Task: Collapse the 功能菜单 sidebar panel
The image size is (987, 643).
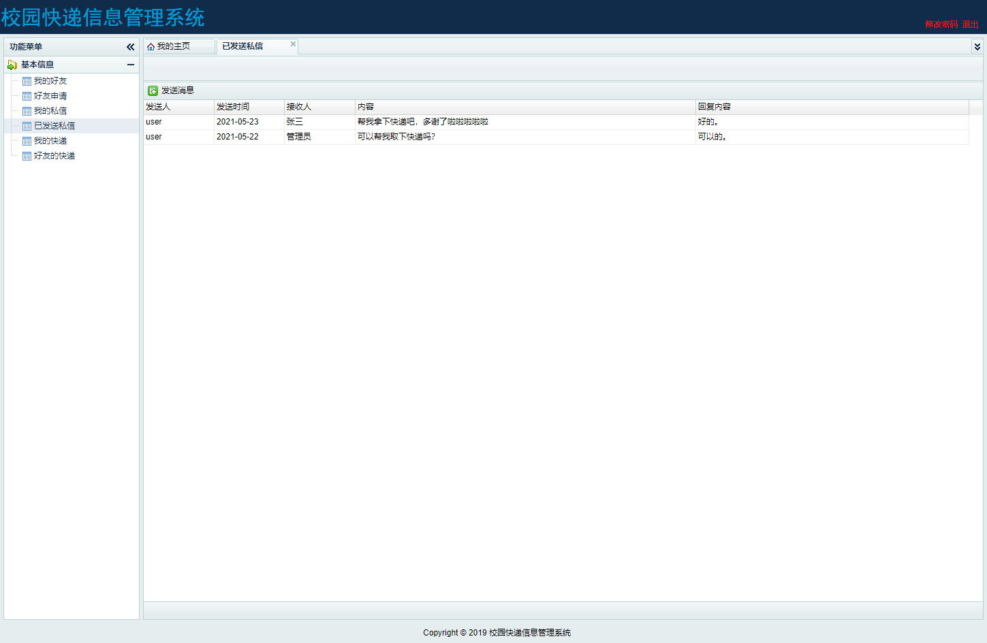Action: pyautogui.click(x=130, y=47)
